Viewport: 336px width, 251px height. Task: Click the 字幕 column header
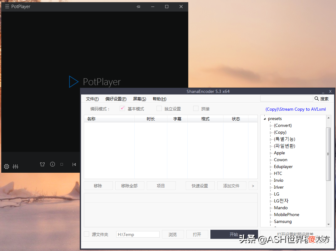[x=177, y=119]
